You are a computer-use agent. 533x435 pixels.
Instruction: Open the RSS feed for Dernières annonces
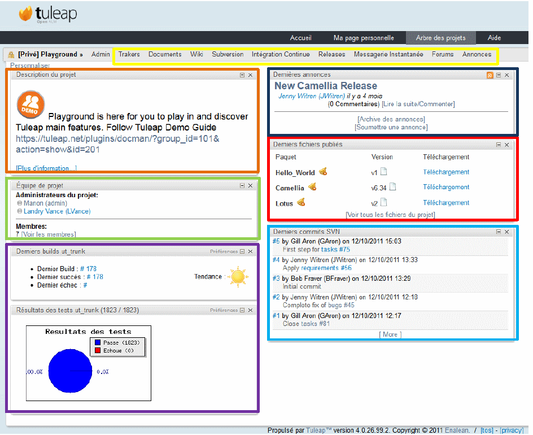490,75
